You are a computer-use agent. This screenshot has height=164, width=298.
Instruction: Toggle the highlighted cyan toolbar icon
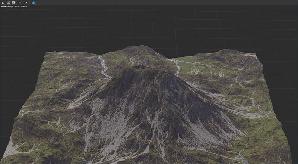(x=34, y=3)
